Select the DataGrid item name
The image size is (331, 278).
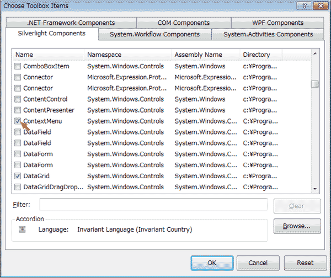click(36, 176)
